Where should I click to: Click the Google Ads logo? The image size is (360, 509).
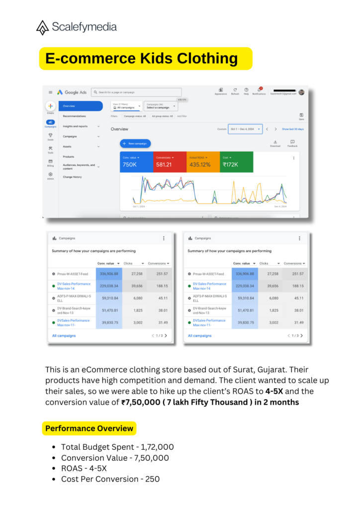point(72,92)
